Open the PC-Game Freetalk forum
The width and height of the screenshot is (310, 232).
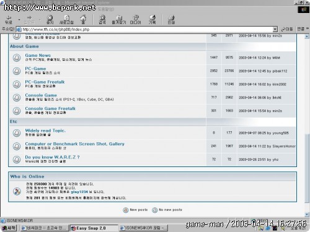click(45, 82)
